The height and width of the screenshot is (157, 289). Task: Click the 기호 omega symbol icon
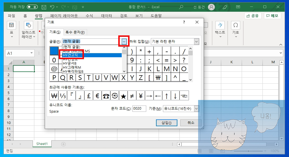pos(236,25)
